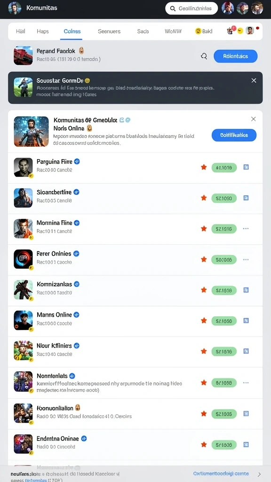Open the Ferer Onlinies game thumbnail
Viewport: 271px width, 482px height.
23,259
